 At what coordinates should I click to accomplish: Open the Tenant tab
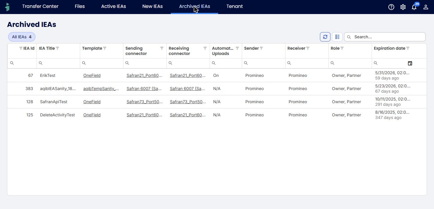point(235,6)
